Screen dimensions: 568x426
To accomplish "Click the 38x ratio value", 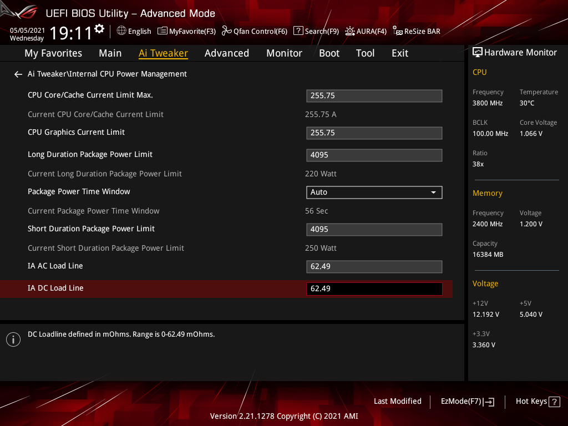I will click(x=478, y=164).
